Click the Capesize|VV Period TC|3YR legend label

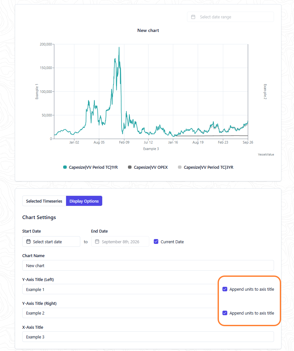(209, 167)
